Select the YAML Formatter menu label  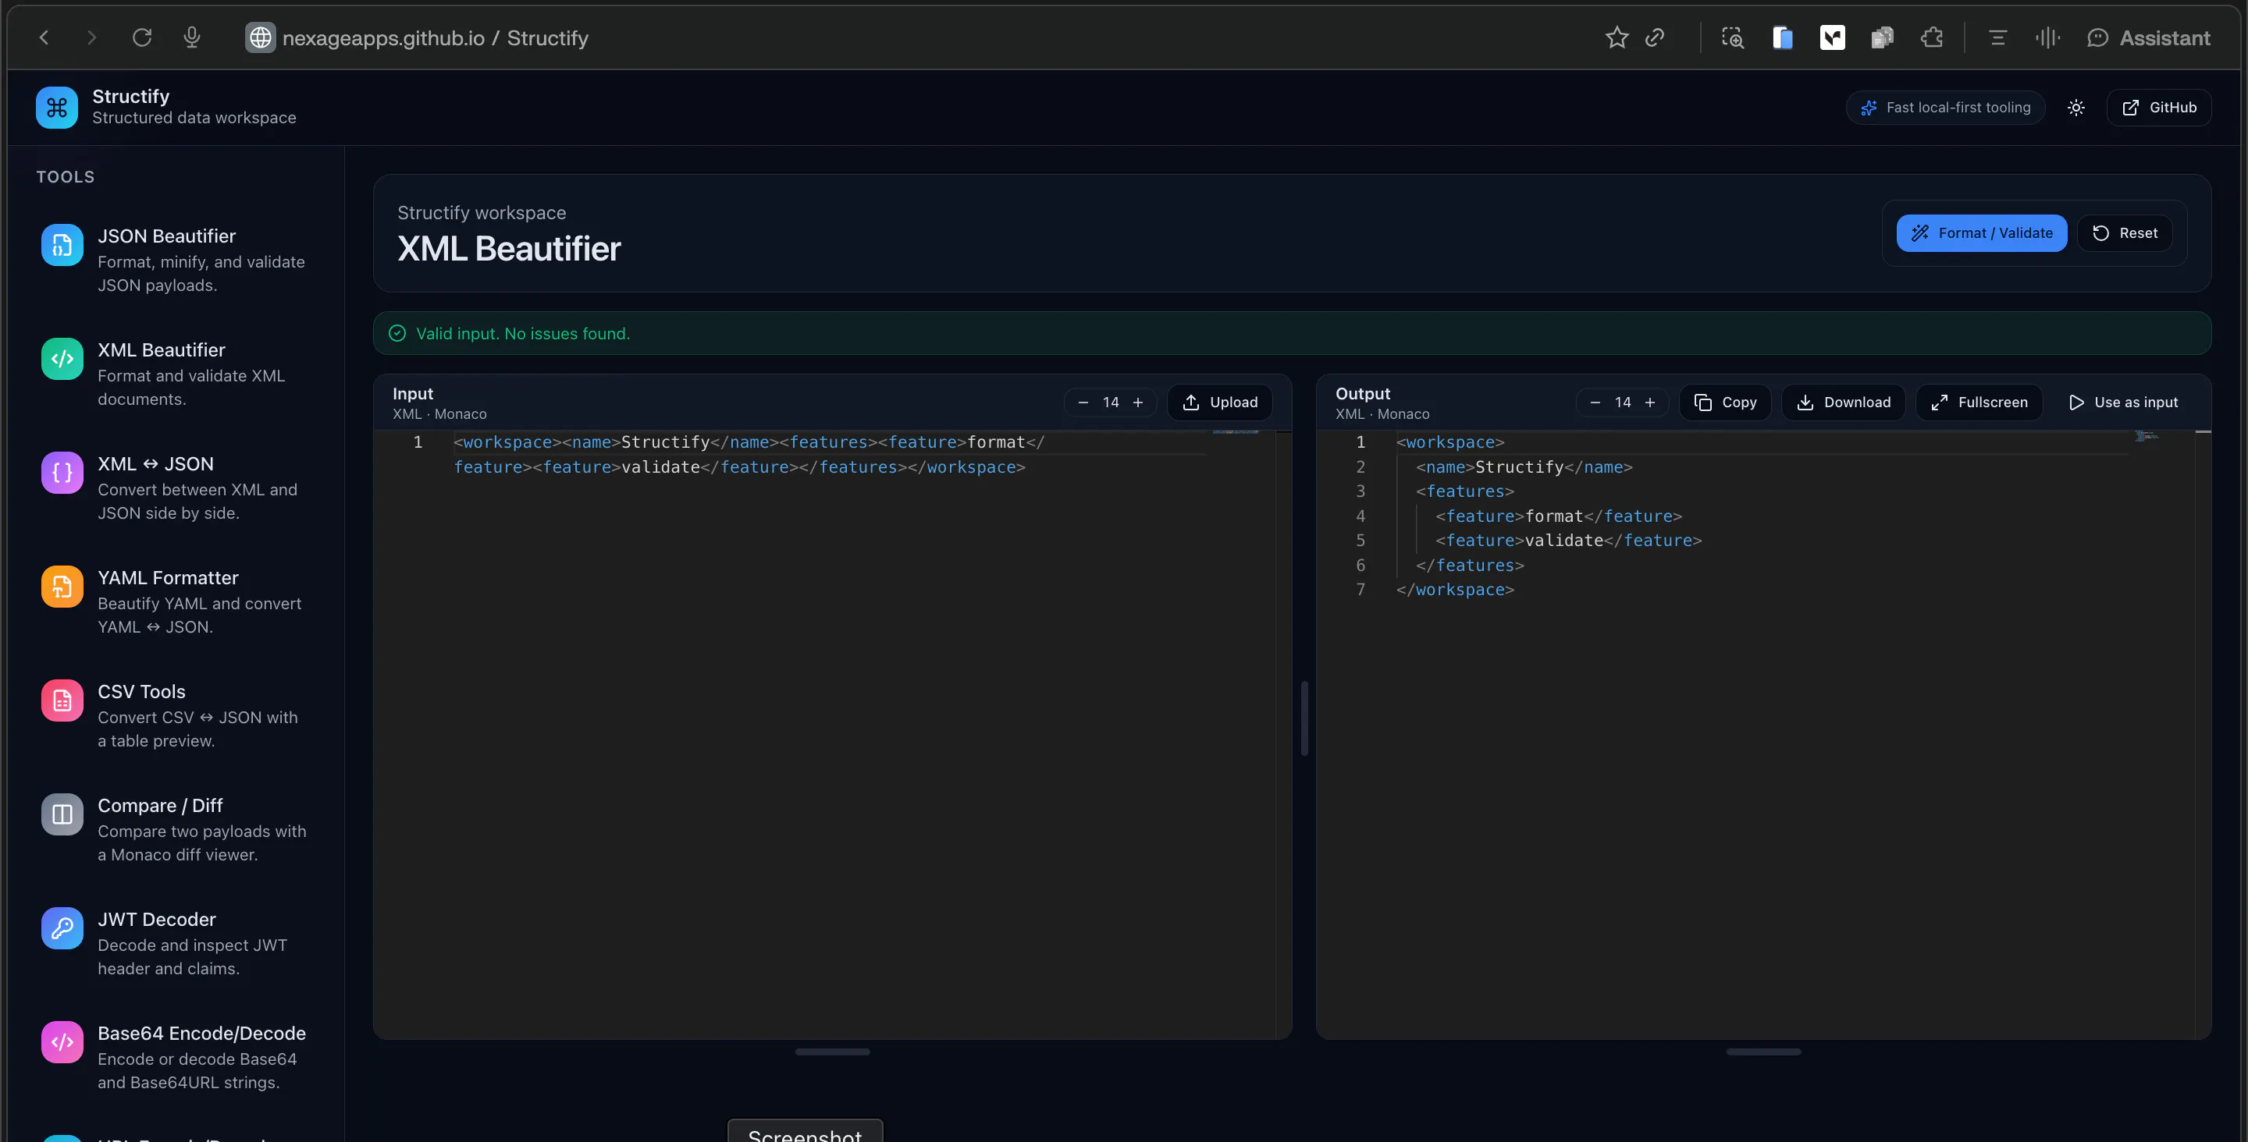168,577
